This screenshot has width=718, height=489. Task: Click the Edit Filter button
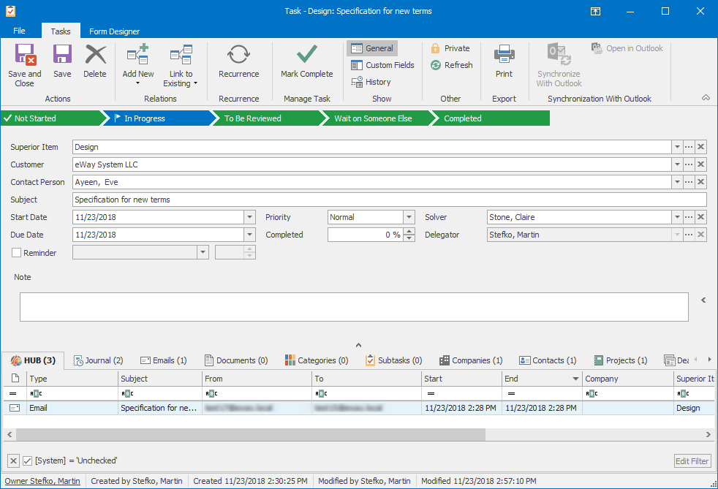(x=692, y=460)
